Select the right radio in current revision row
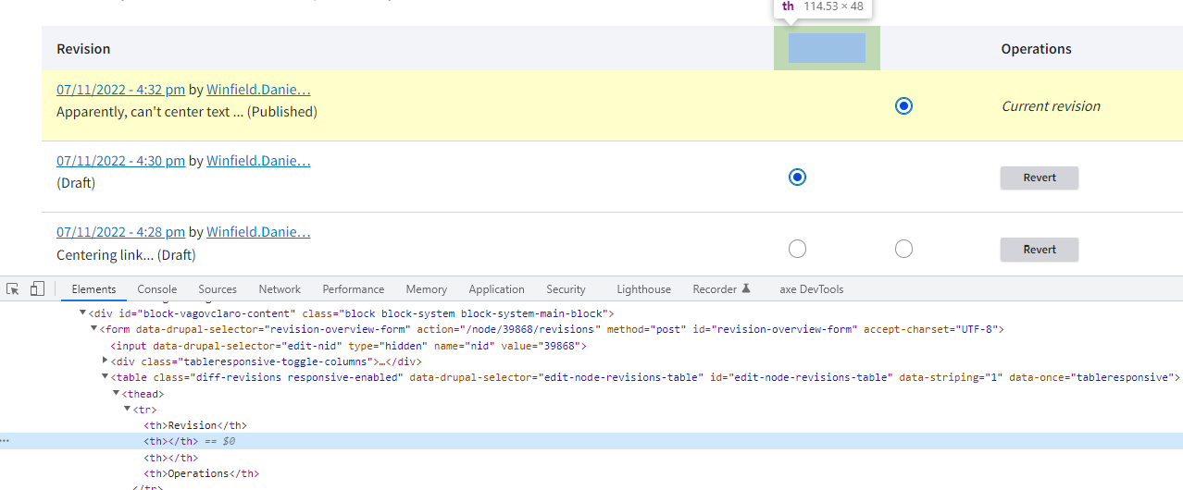Viewport: 1183px width, 490px height. pyautogui.click(x=904, y=106)
